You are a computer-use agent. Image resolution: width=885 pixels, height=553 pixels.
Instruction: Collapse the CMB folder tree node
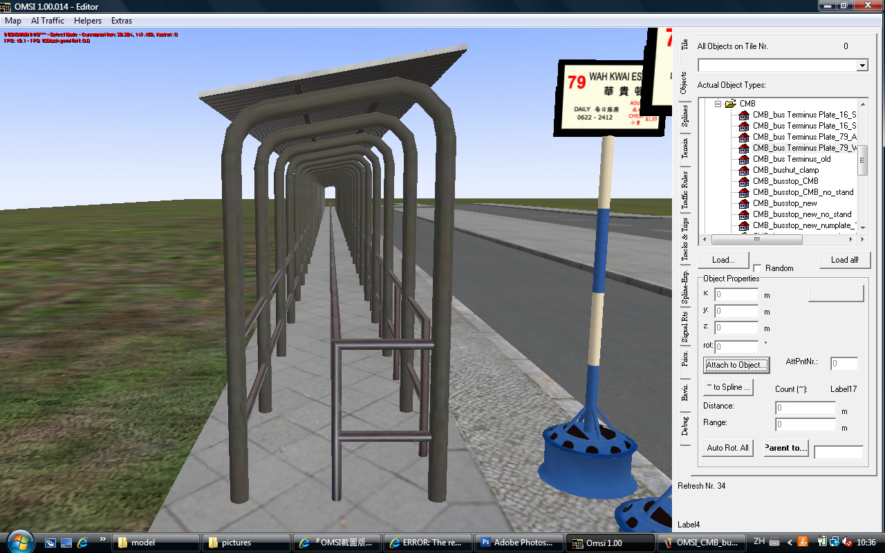pyautogui.click(x=718, y=104)
